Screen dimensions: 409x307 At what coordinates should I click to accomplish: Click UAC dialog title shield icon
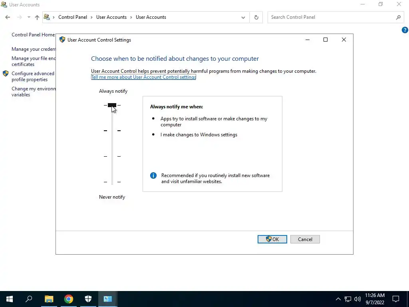(62, 40)
